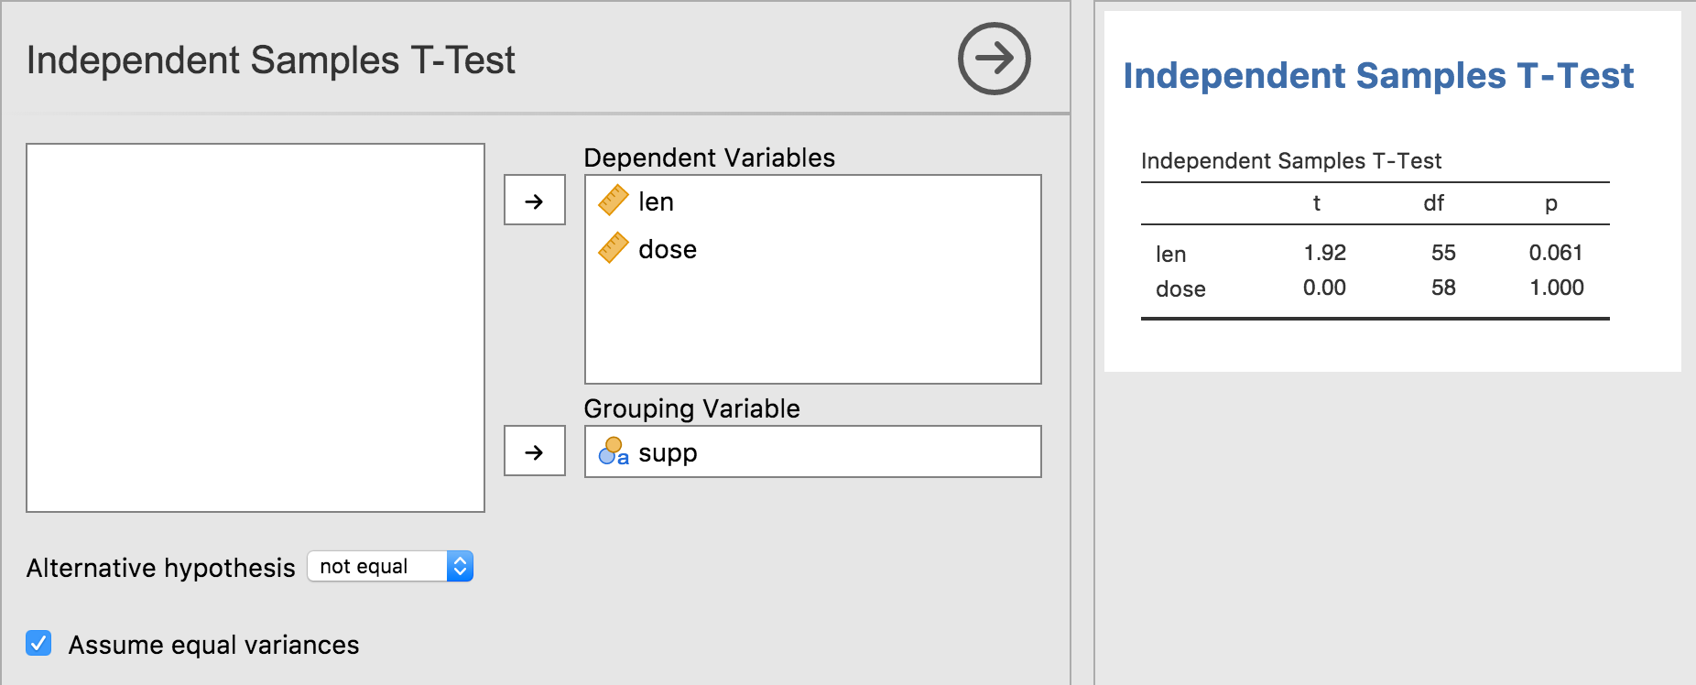The image size is (1696, 685).
Task: Click the ruler icon next to len
Action: click(x=613, y=201)
